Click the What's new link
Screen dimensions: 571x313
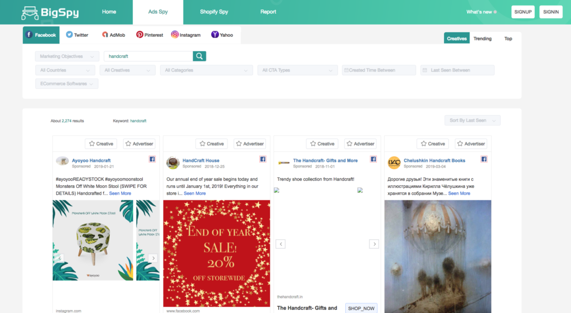[x=479, y=12]
